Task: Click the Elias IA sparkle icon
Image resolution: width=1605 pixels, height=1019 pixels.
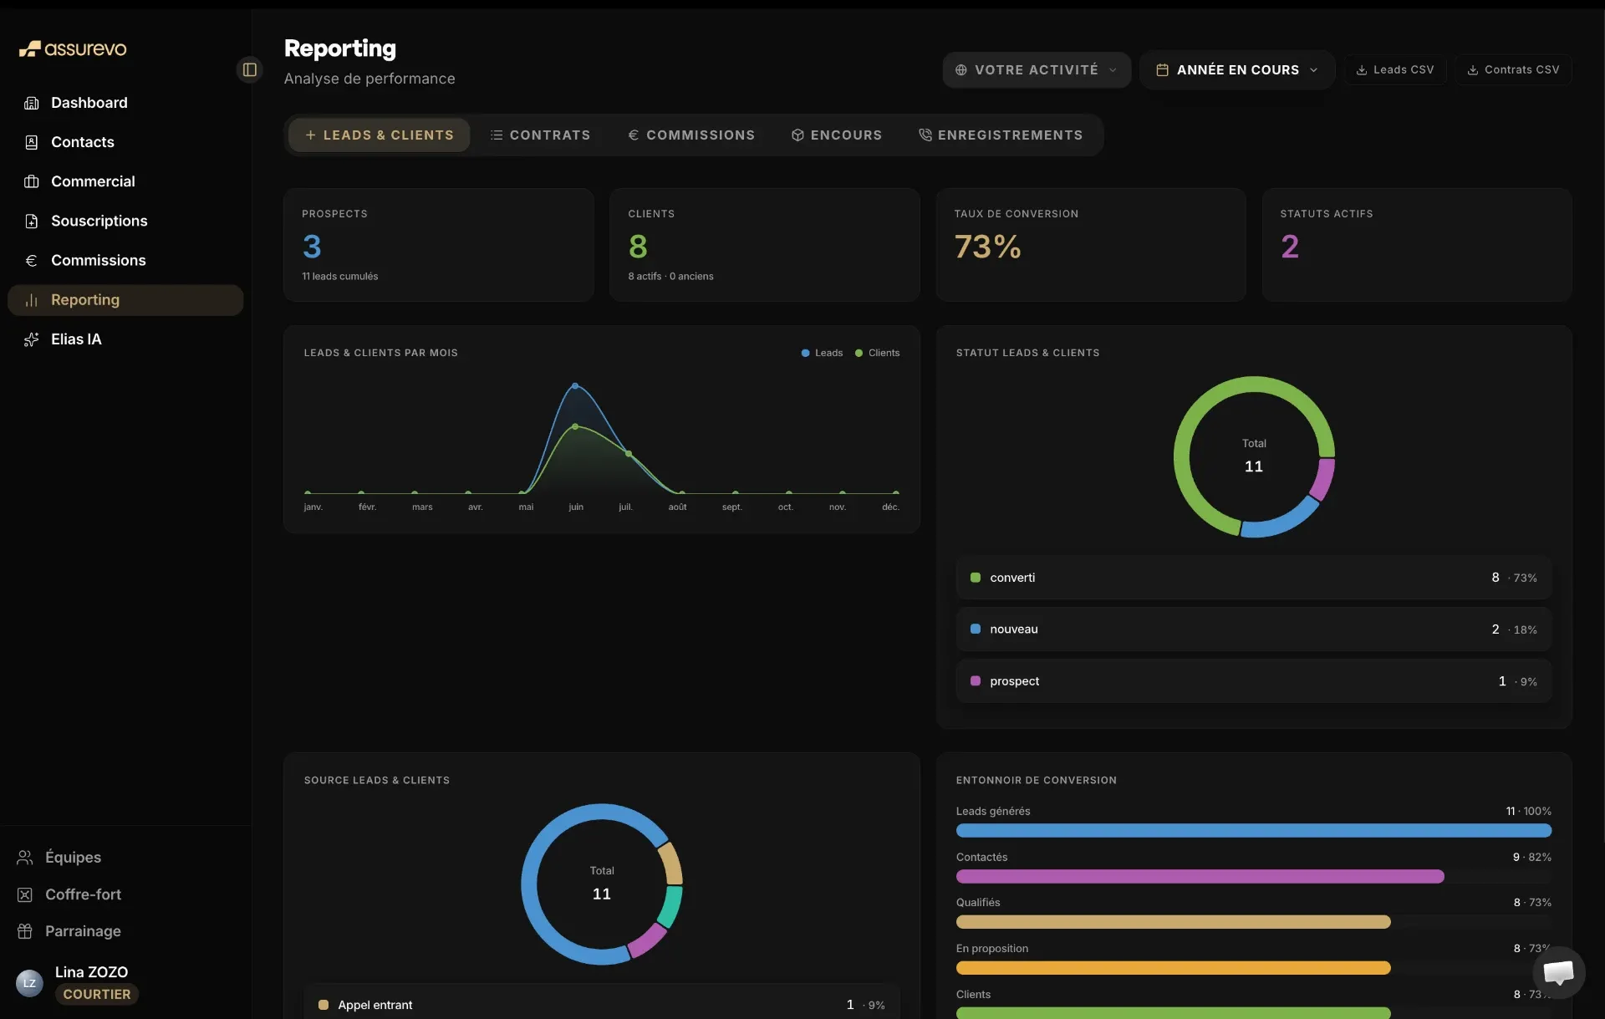Action: coord(32,339)
